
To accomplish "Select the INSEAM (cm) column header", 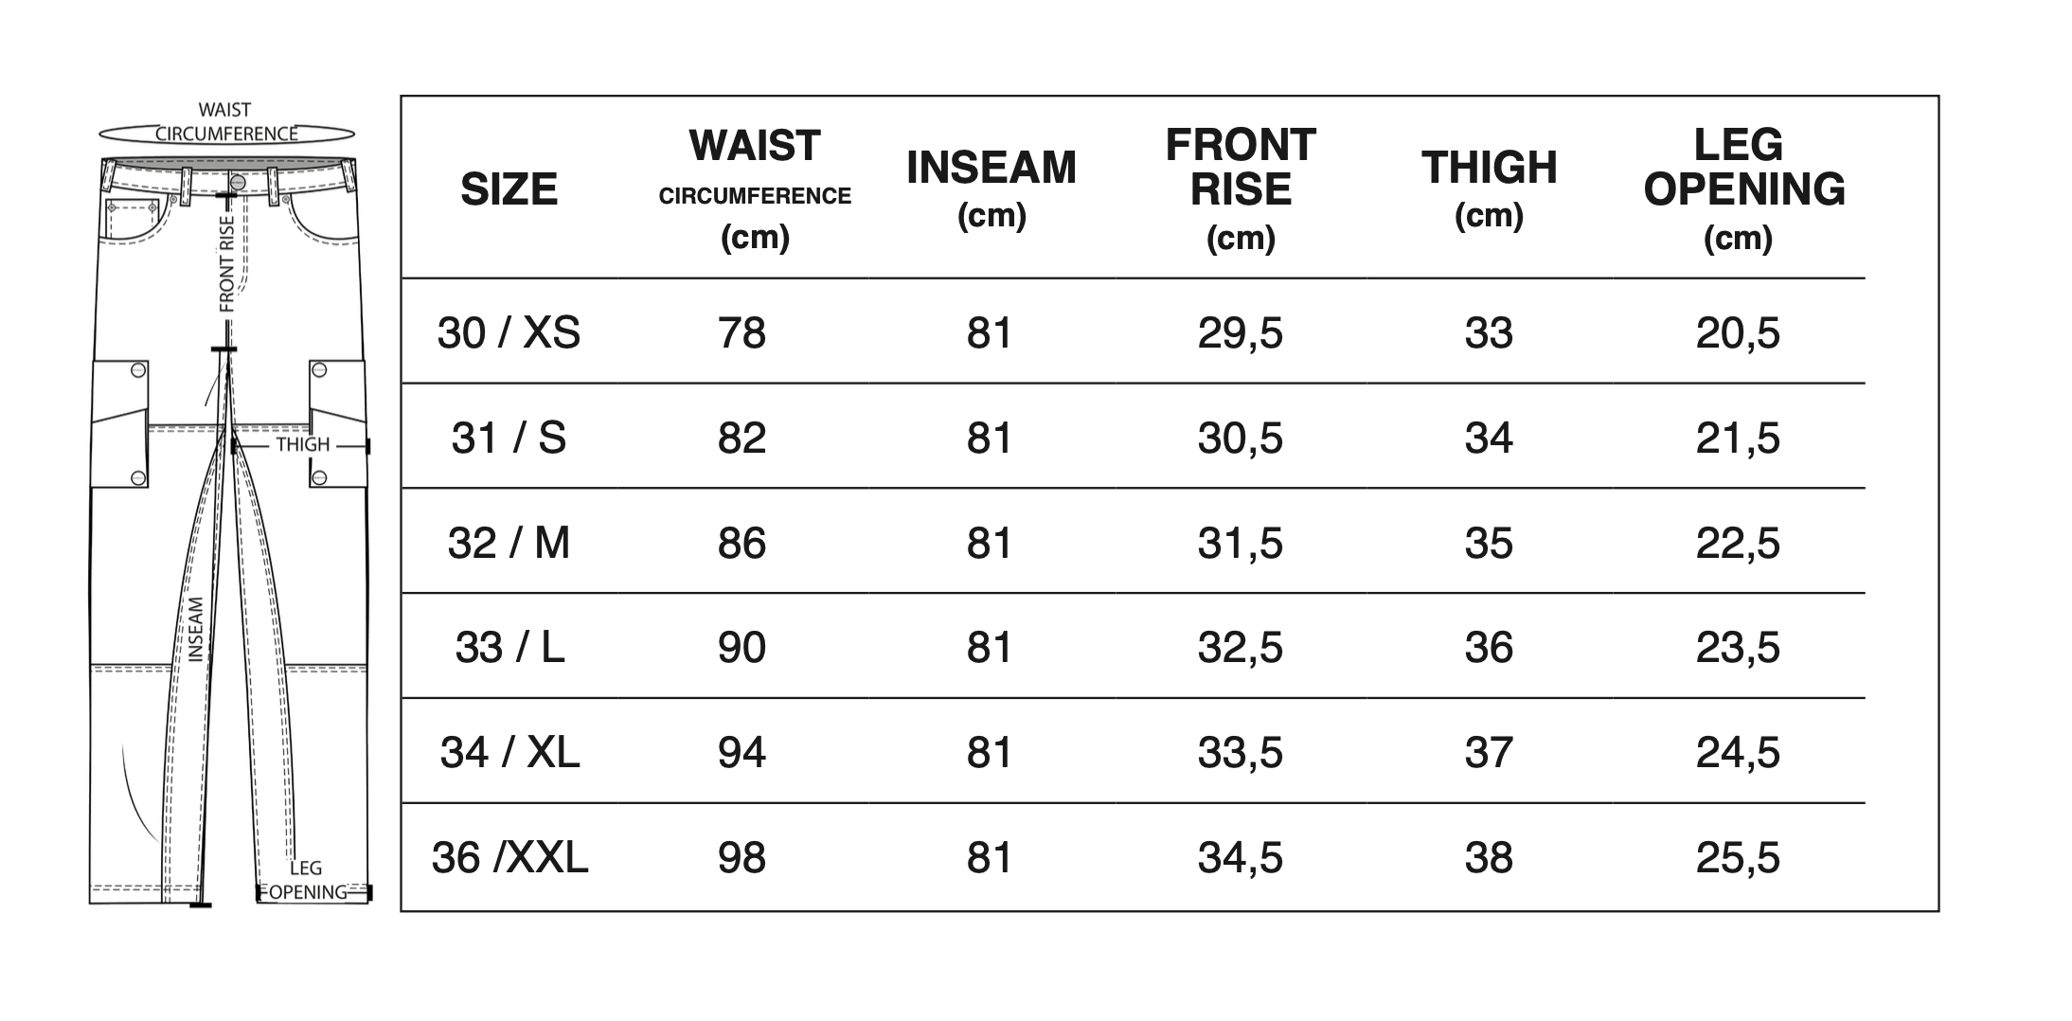I will click(x=991, y=188).
